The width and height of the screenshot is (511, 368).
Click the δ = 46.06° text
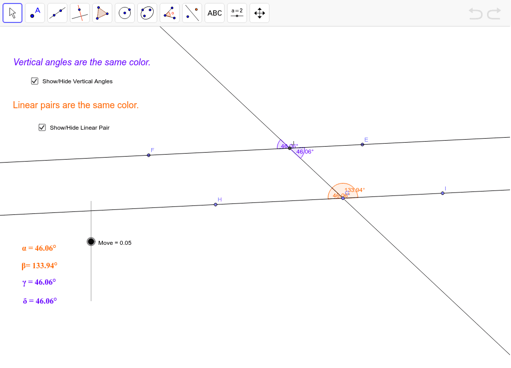[x=40, y=301]
